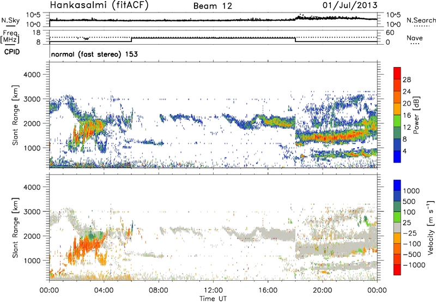
Task: Click the 'N.Search' legend label
Action: (x=421, y=20)
